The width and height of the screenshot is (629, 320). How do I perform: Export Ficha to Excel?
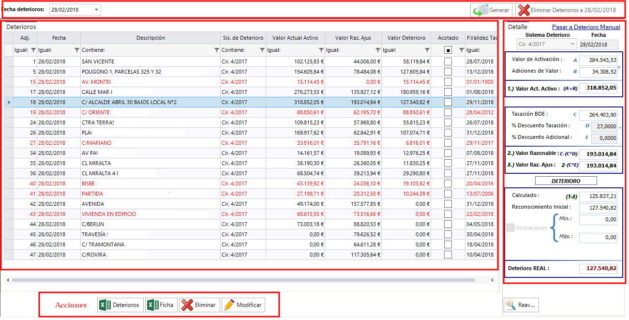pyautogui.click(x=162, y=305)
